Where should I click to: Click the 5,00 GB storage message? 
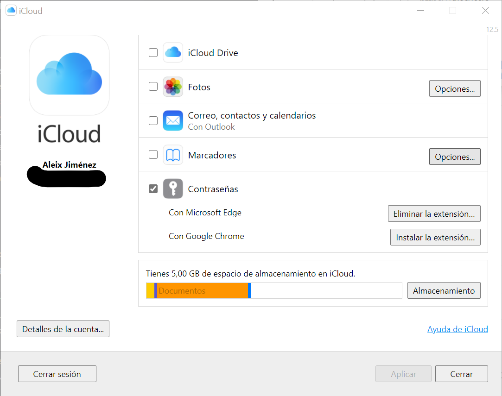[x=250, y=274]
